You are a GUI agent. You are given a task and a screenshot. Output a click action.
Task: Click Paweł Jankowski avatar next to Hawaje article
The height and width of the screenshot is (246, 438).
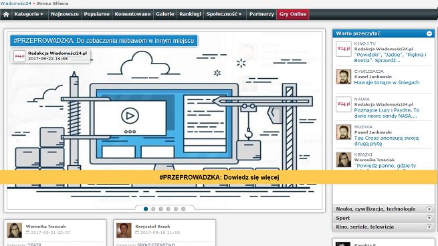[343, 76]
